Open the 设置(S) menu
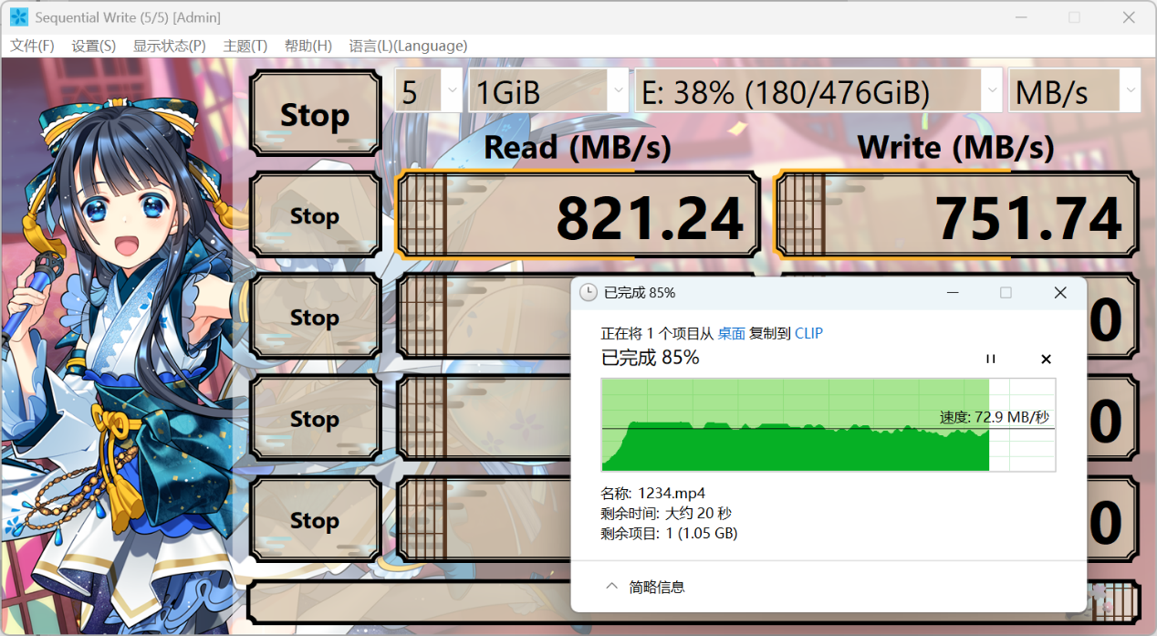This screenshot has height=636, width=1157. coord(94,46)
